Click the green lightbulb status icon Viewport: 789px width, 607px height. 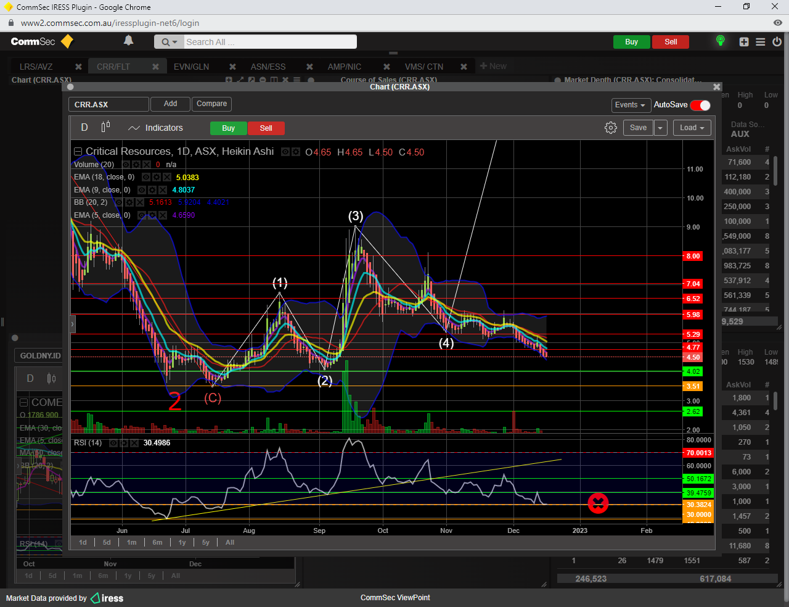pyautogui.click(x=720, y=41)
